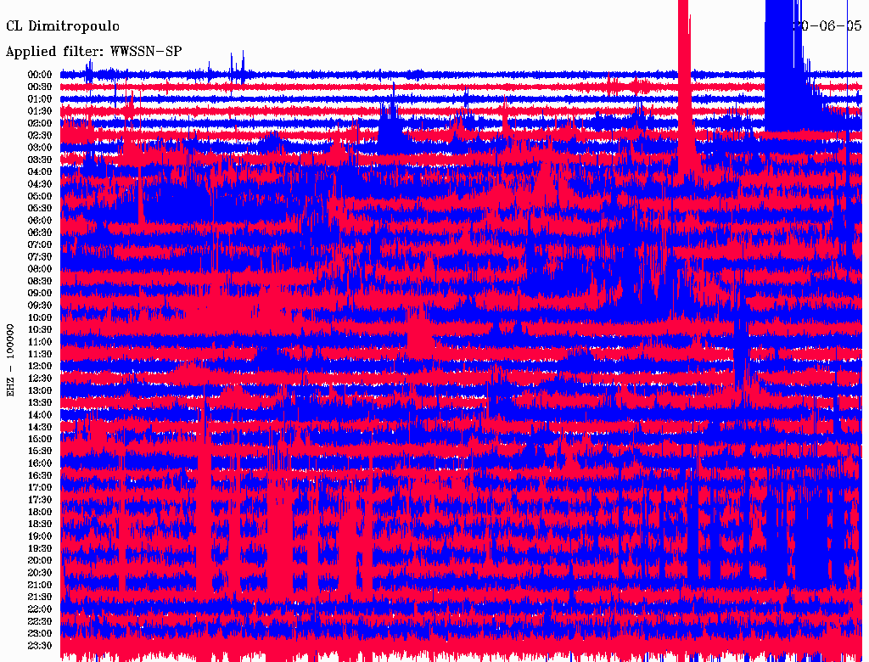Select the 12:30 time label
This screenshot has height=662, width=869.
40,379
